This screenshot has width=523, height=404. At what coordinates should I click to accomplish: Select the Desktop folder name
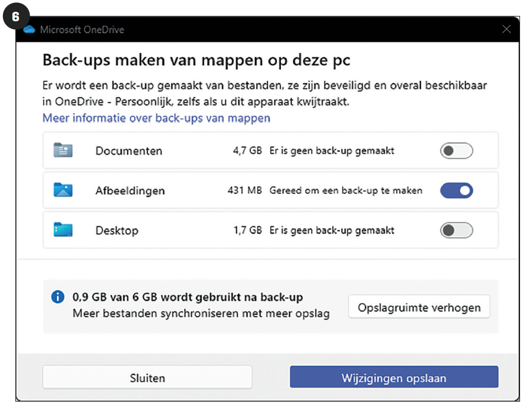coord(117,230)
